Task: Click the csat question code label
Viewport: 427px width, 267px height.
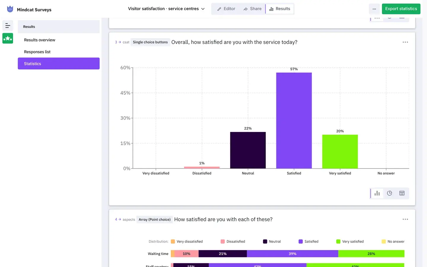Action: (x=126, y=42)
